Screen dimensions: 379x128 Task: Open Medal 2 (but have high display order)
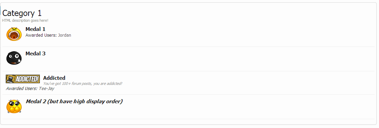tap(74, 102)
